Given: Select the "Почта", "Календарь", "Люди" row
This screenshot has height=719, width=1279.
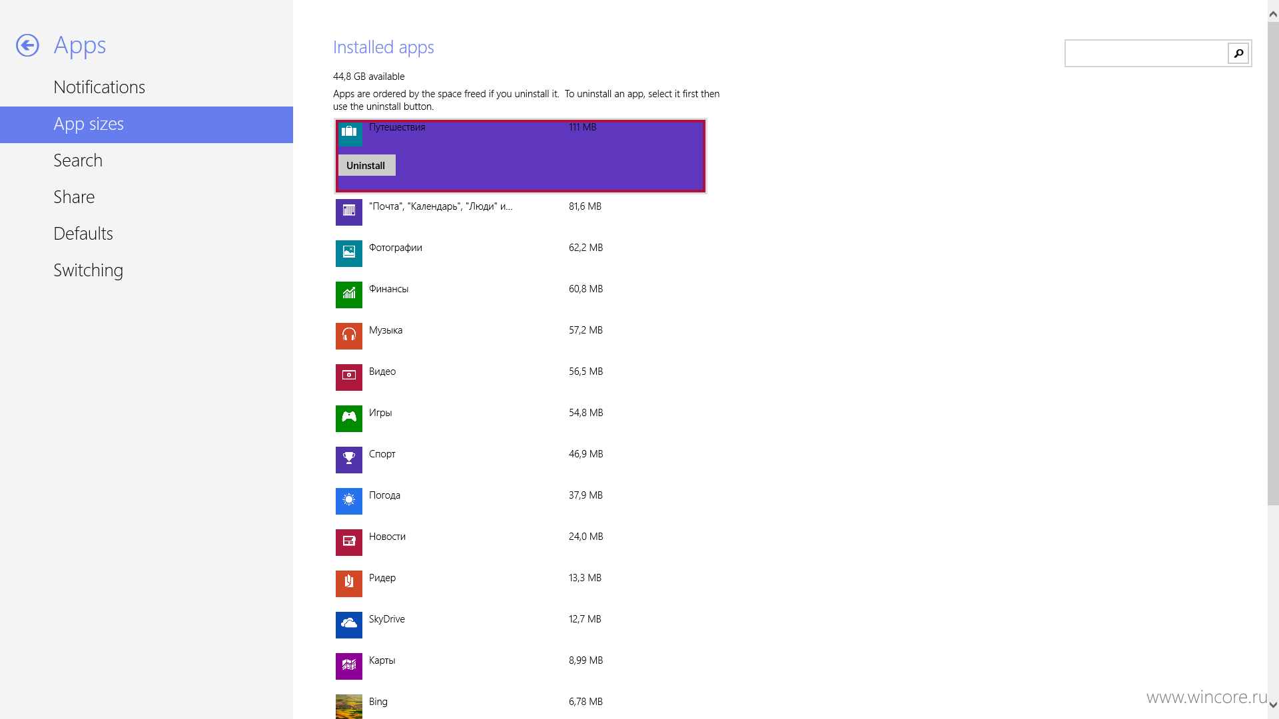Looking at the screenshot, I should pyautogui.click(x=441, y=206).
